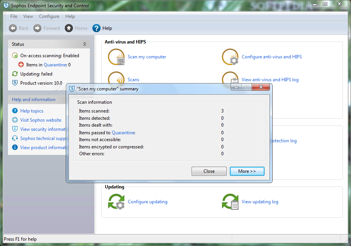Click the Help and information panel header

(37, 100)
